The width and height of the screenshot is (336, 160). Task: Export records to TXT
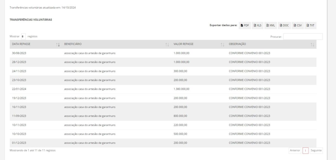pyautogui.click(x=311, y=25)
